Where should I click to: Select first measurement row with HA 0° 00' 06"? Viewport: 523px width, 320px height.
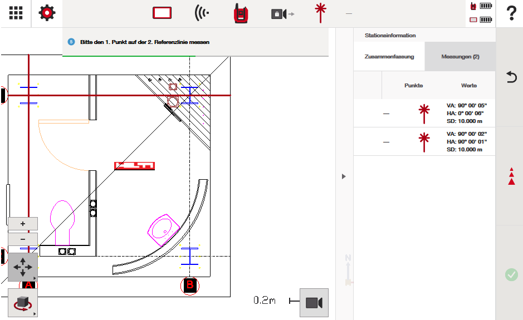(x=424, y=114)
